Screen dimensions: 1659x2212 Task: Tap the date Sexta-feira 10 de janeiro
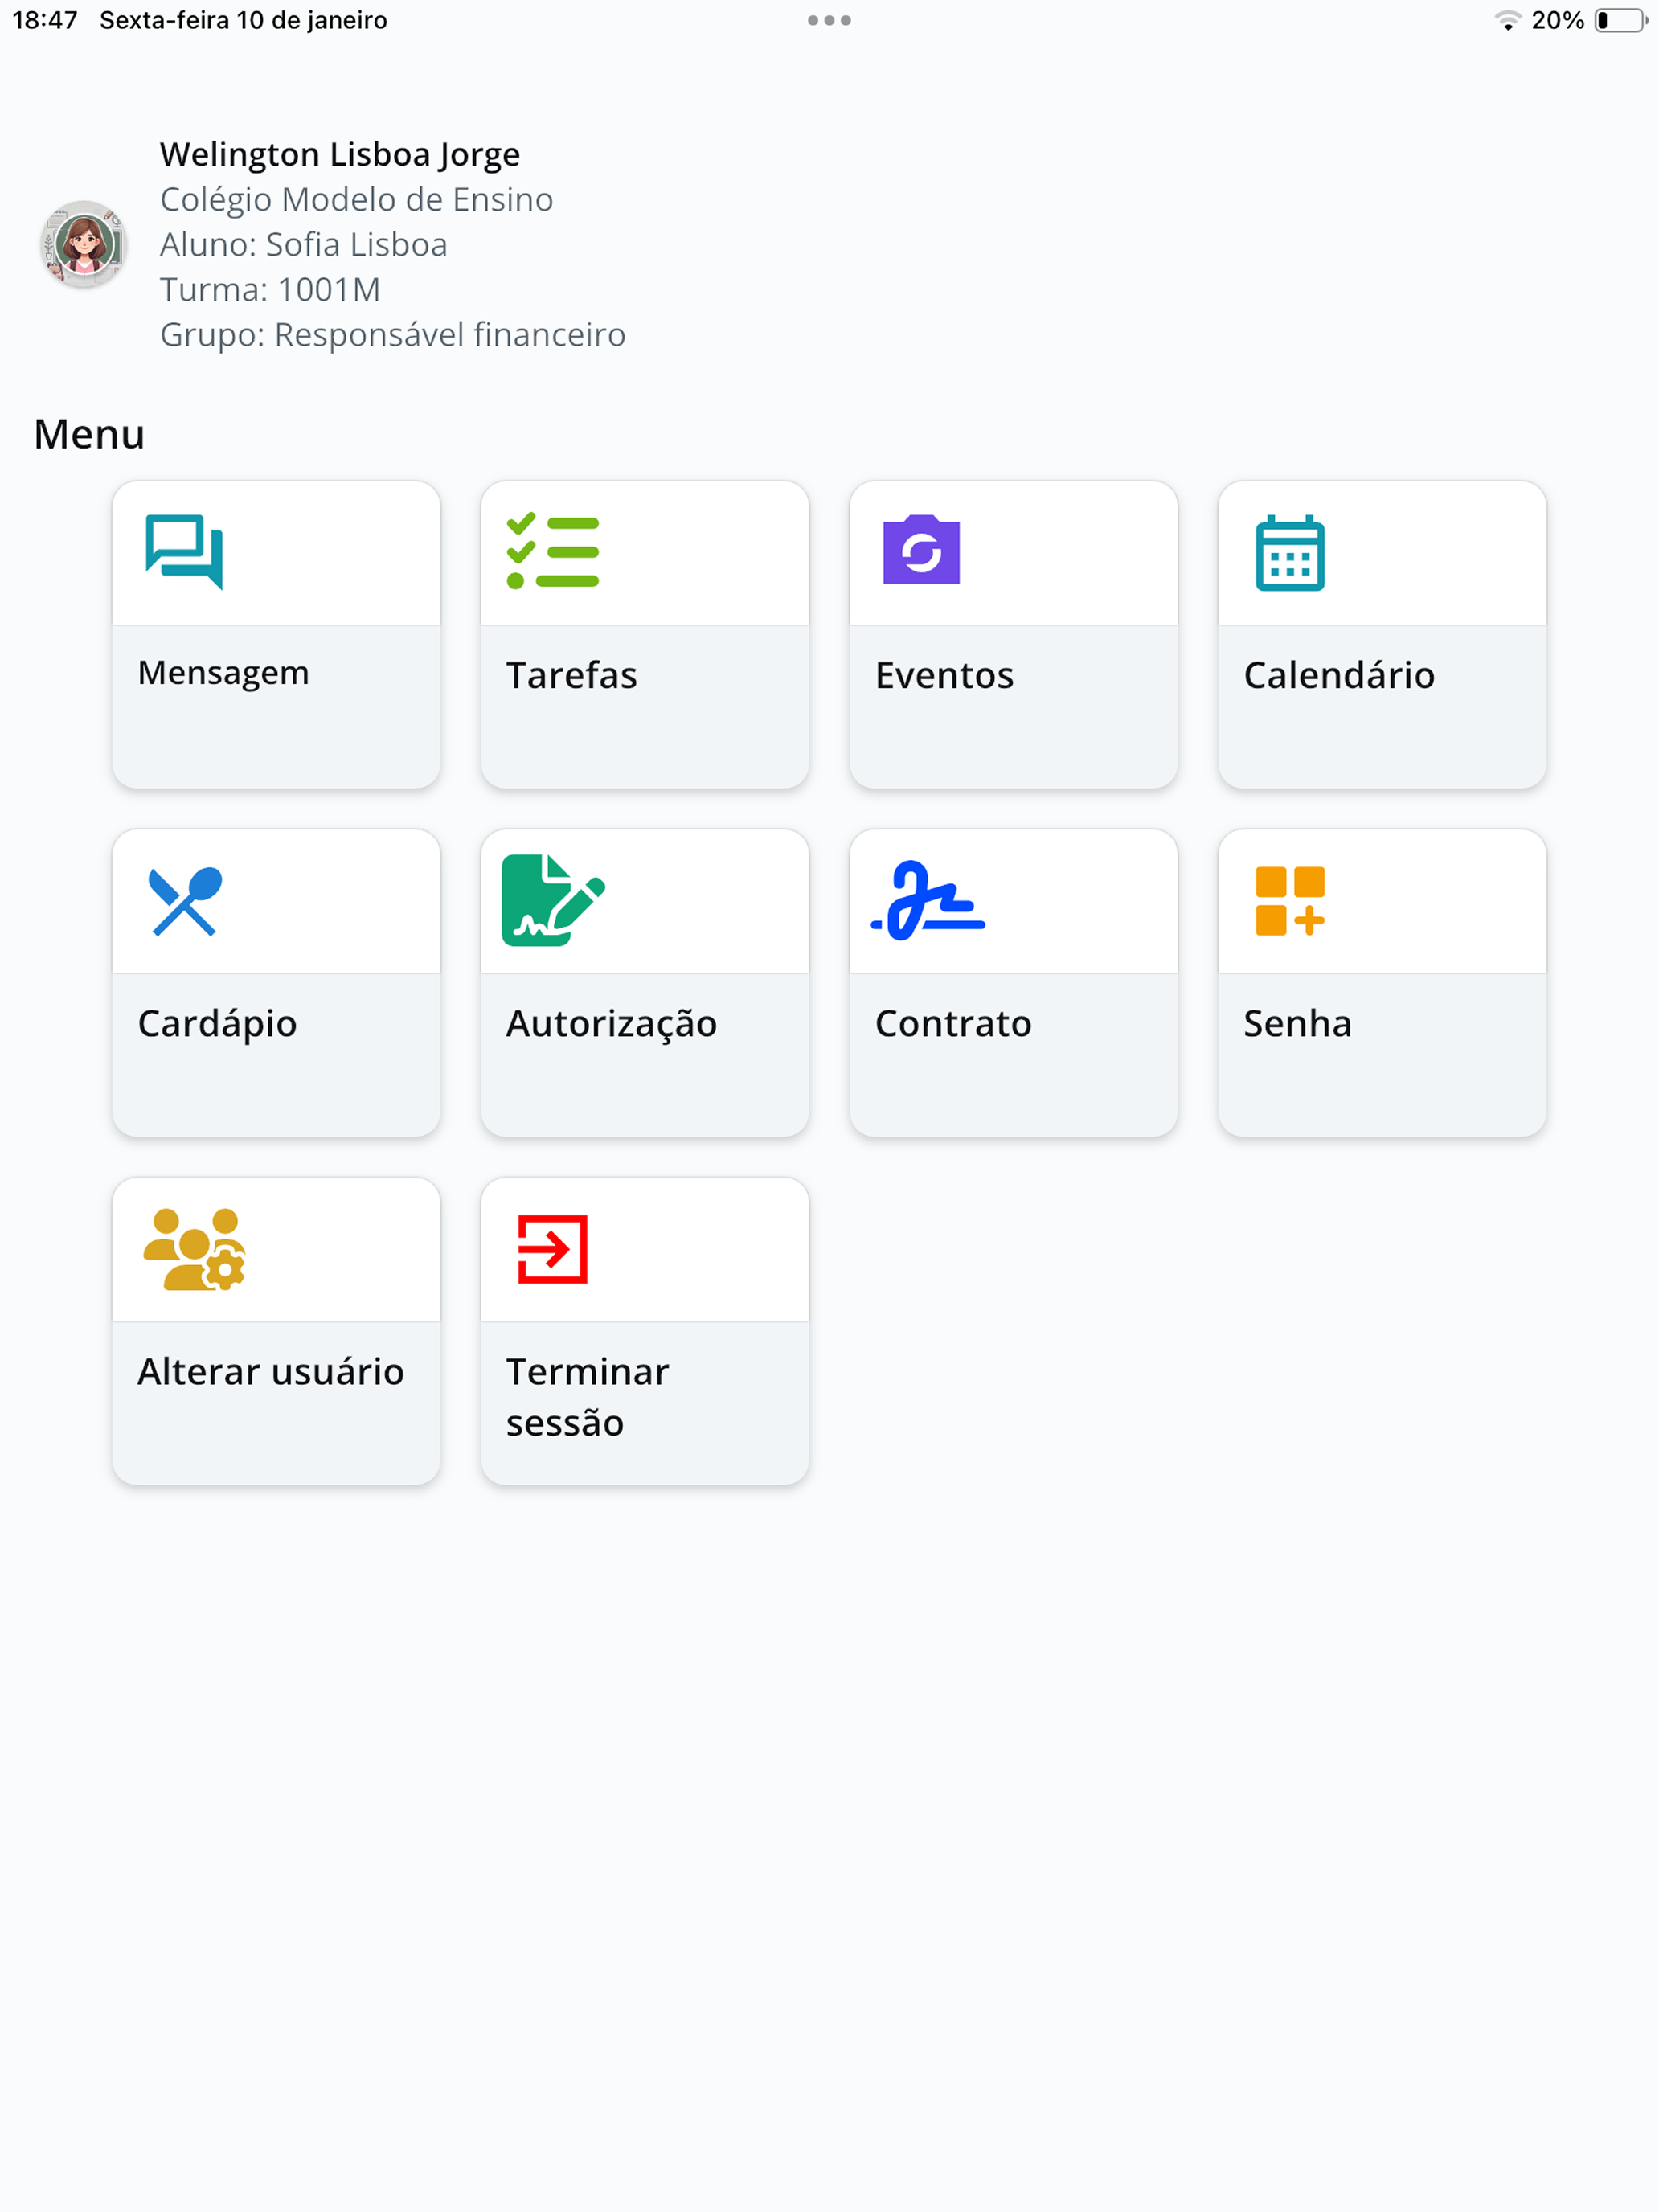click(x=243, y=20)
